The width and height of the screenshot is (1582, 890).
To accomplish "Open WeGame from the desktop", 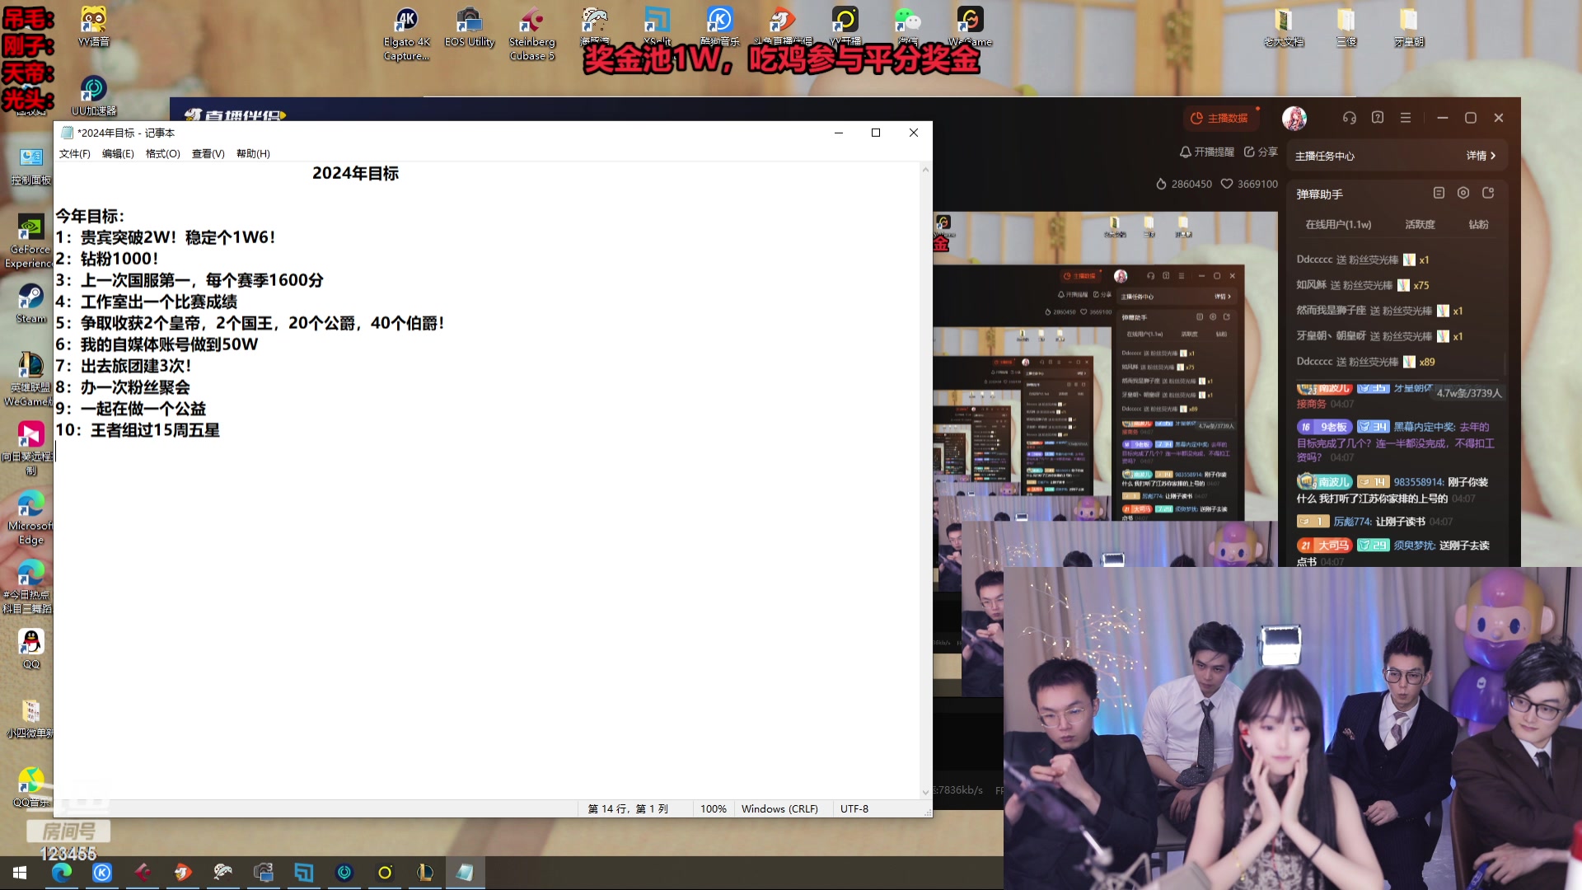I will coord(971,18).
